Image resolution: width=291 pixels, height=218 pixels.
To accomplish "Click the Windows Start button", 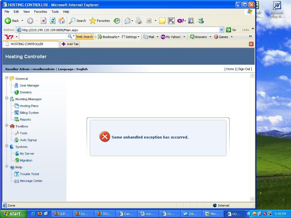I will (x=13, y=214).
